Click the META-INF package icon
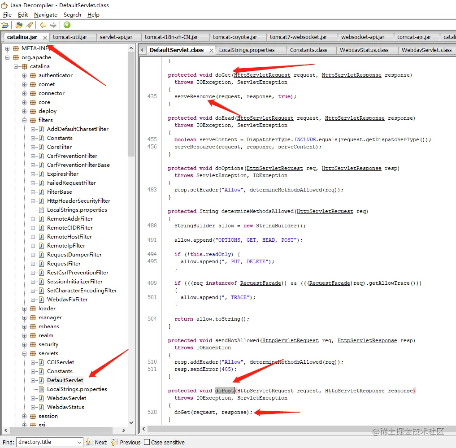456x448 pixels. click(x=16, y=48)
